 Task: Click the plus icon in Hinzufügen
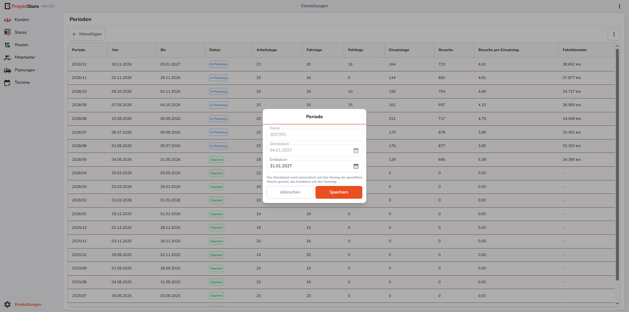point(74,34)
